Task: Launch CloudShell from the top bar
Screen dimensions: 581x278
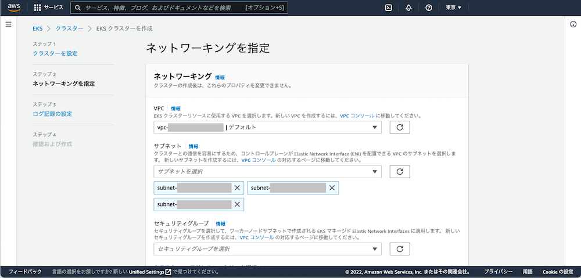Action: [x=389, y=8]
